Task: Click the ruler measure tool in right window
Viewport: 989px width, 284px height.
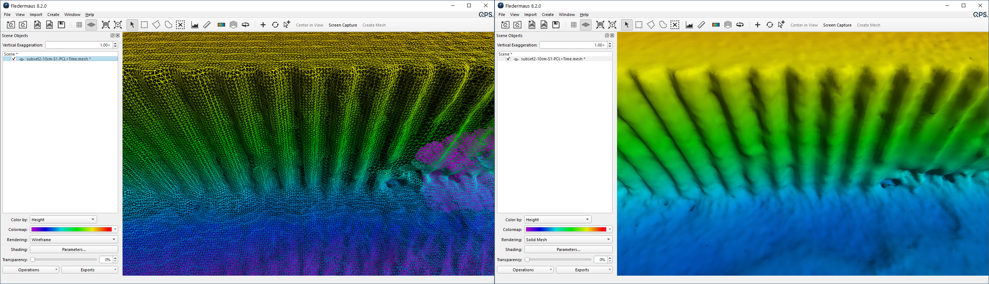Action: point(701,25)
